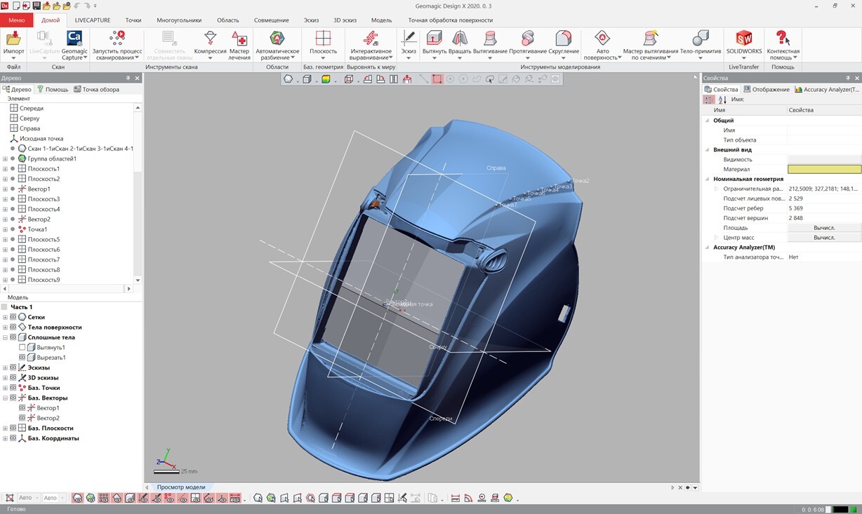This screenshot has width=862, height=514.
Task: Expand Ограничительная рамка property row
Action: [717, 189]
